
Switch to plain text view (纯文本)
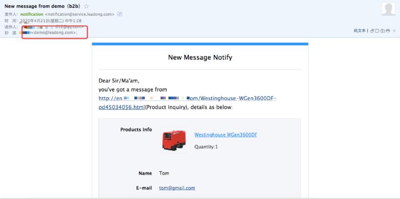(360, 31)
